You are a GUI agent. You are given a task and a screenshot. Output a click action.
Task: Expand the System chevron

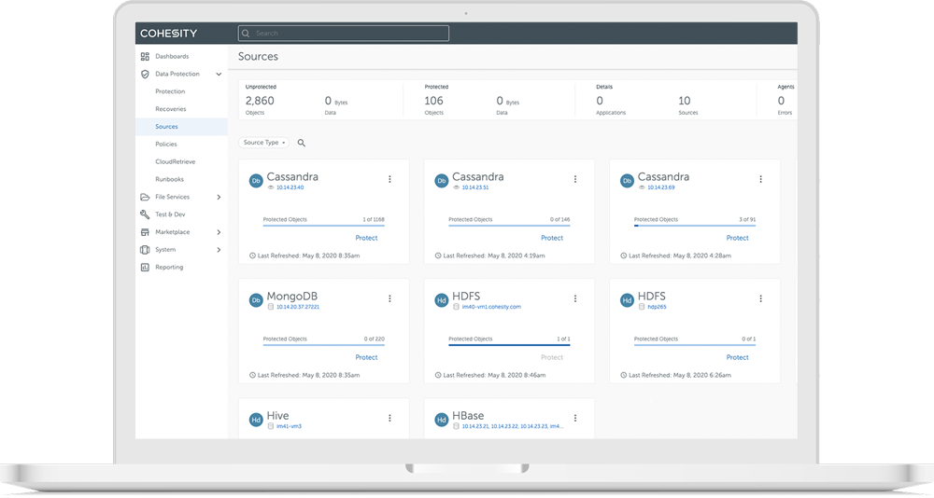(219, 250)
